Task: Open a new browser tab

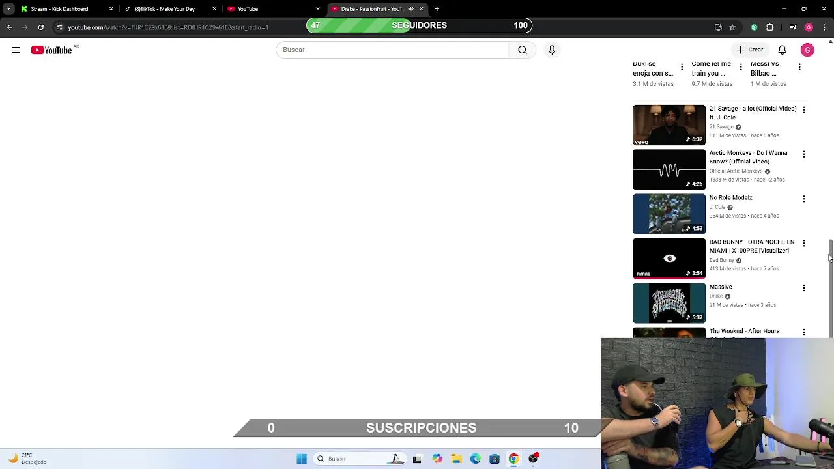Action: coord(437,9)
